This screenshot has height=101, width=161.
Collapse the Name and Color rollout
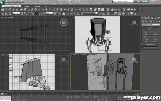point(151,45)
